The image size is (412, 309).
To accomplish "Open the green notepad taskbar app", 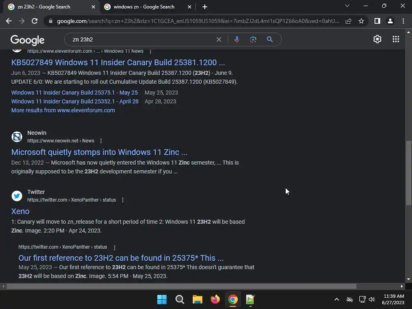I will click(x=250, y=299).
